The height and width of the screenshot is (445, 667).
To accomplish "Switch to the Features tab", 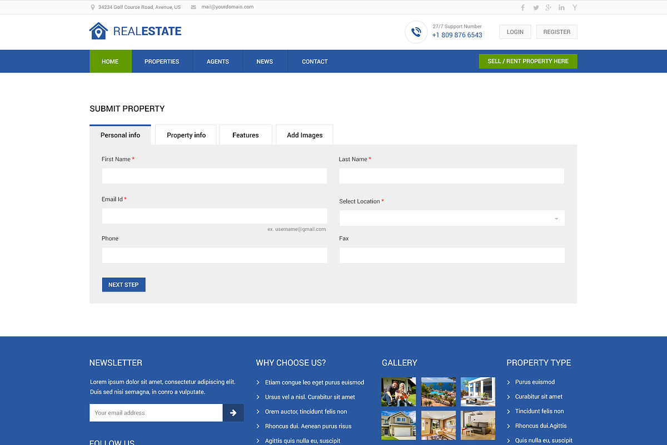I will tap(246, 135).
